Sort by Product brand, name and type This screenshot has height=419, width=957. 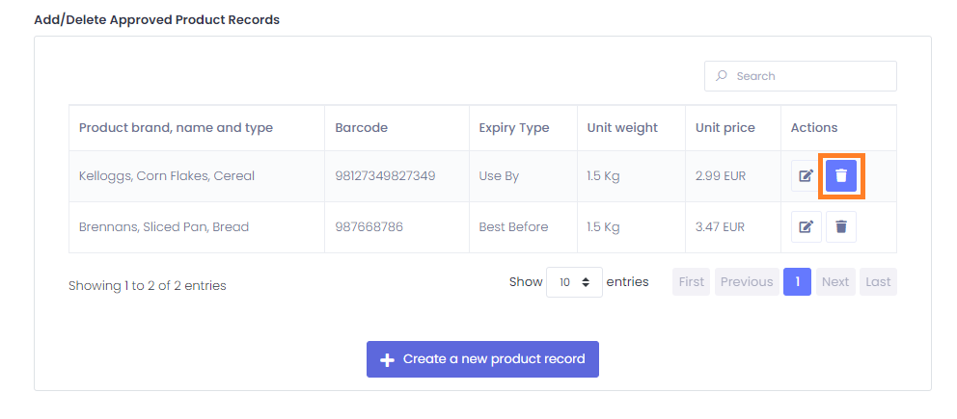(176, 128)
